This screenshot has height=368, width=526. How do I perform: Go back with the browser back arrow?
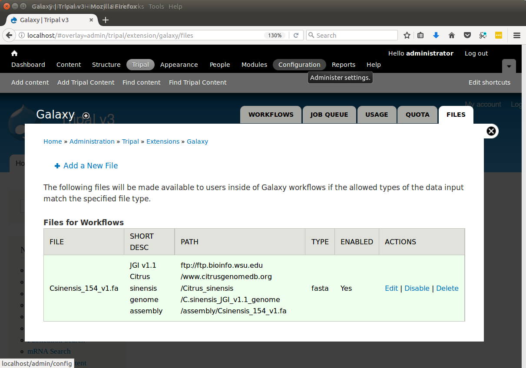click(8, 36)
